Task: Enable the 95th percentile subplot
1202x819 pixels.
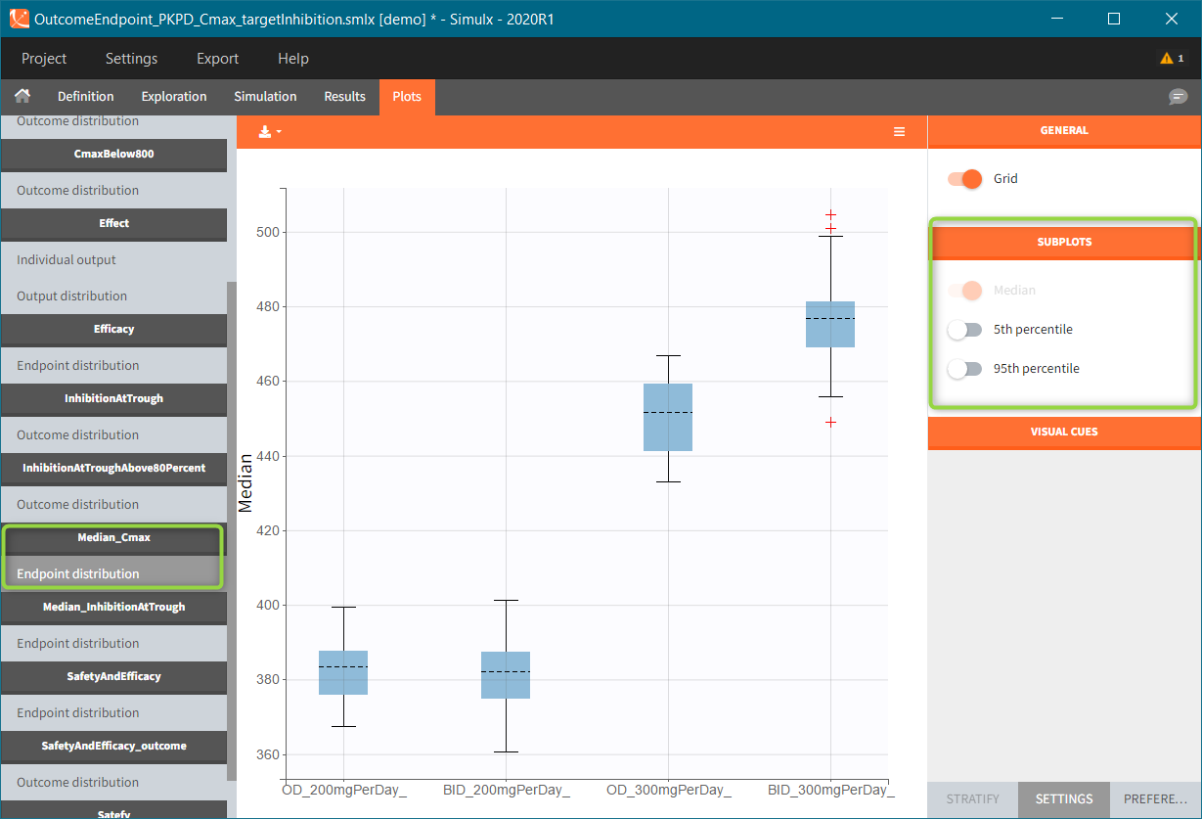Action: [964, 369]
